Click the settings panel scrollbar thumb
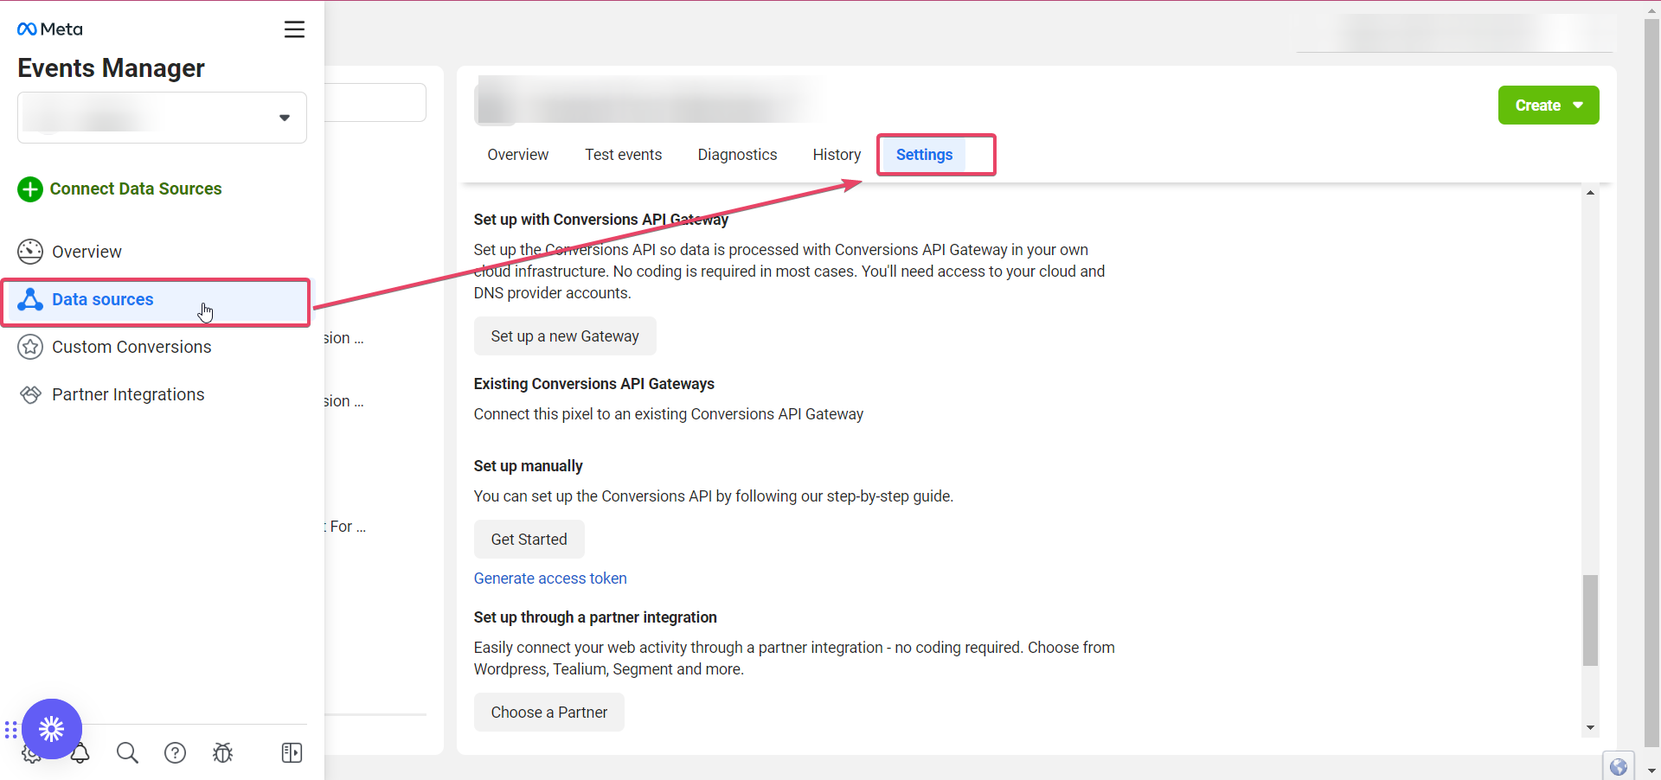The height and width of the screenshot is (780, 1661). (1590, 620)
